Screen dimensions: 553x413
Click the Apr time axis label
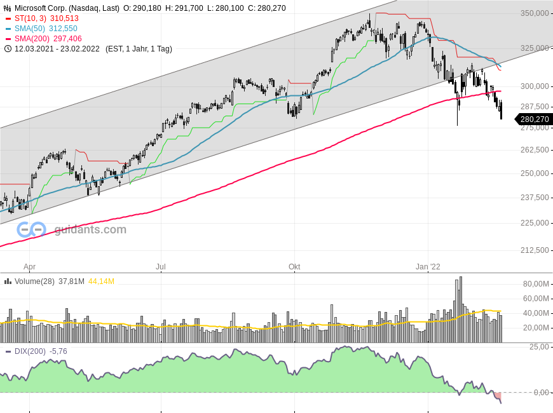click(x=30, y=267)
